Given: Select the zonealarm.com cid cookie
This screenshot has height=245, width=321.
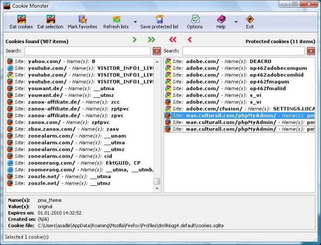Looking at the screenshot, I should 80,156.
